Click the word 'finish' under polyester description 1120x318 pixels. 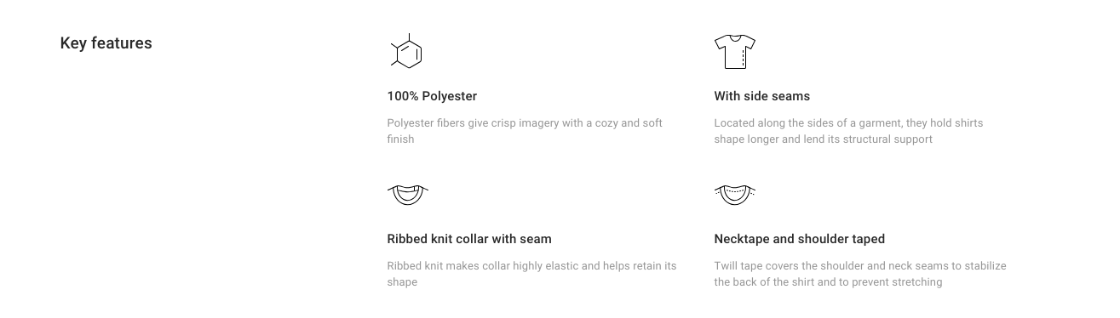(400, 139)
